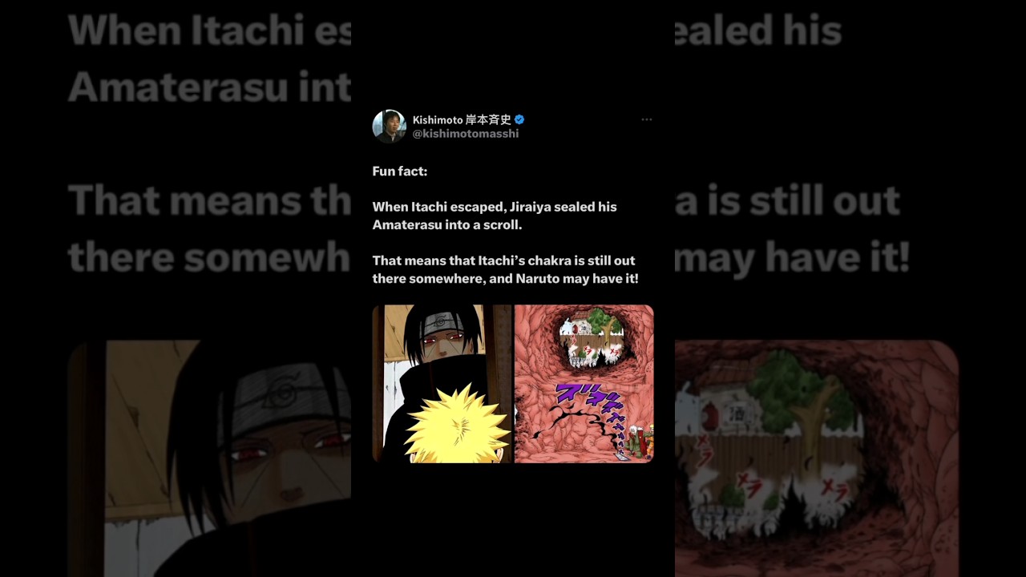Open Kishimoto's profile avatar picture
This screenshot has height=577, width=1026.
(389, 126)
